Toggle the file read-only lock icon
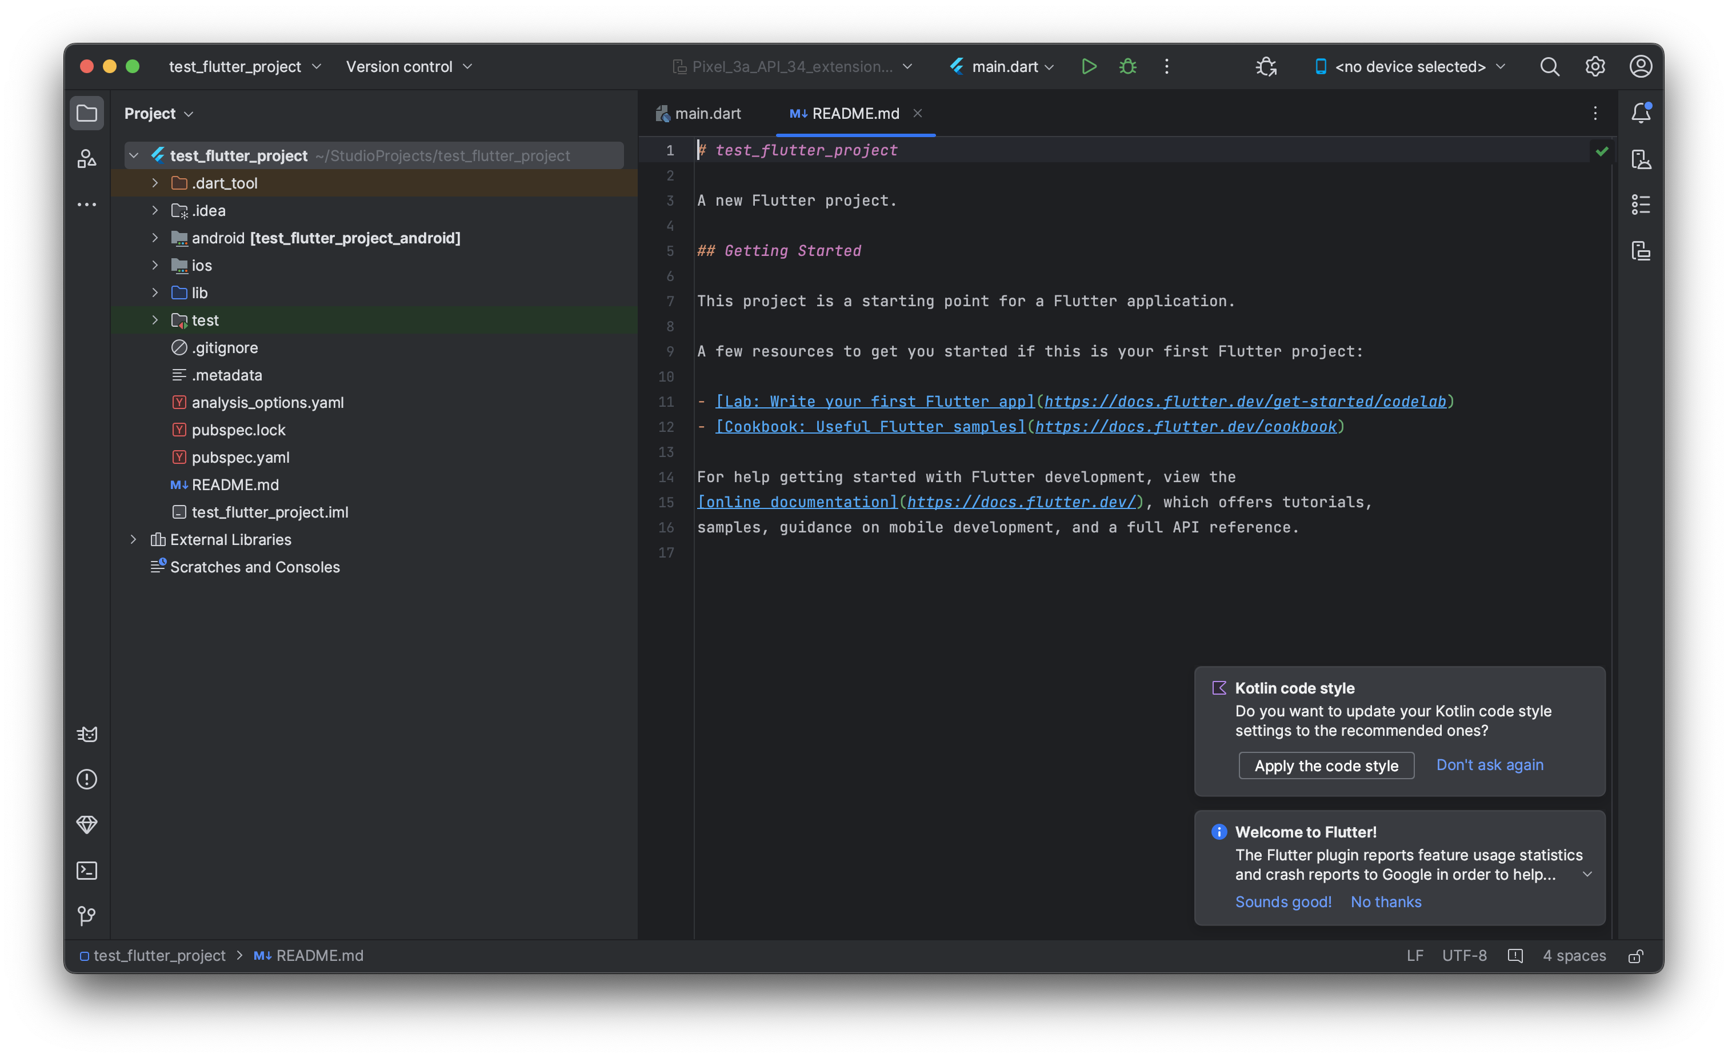Screen dimensions: 1728x1058 coord(1635,956)
